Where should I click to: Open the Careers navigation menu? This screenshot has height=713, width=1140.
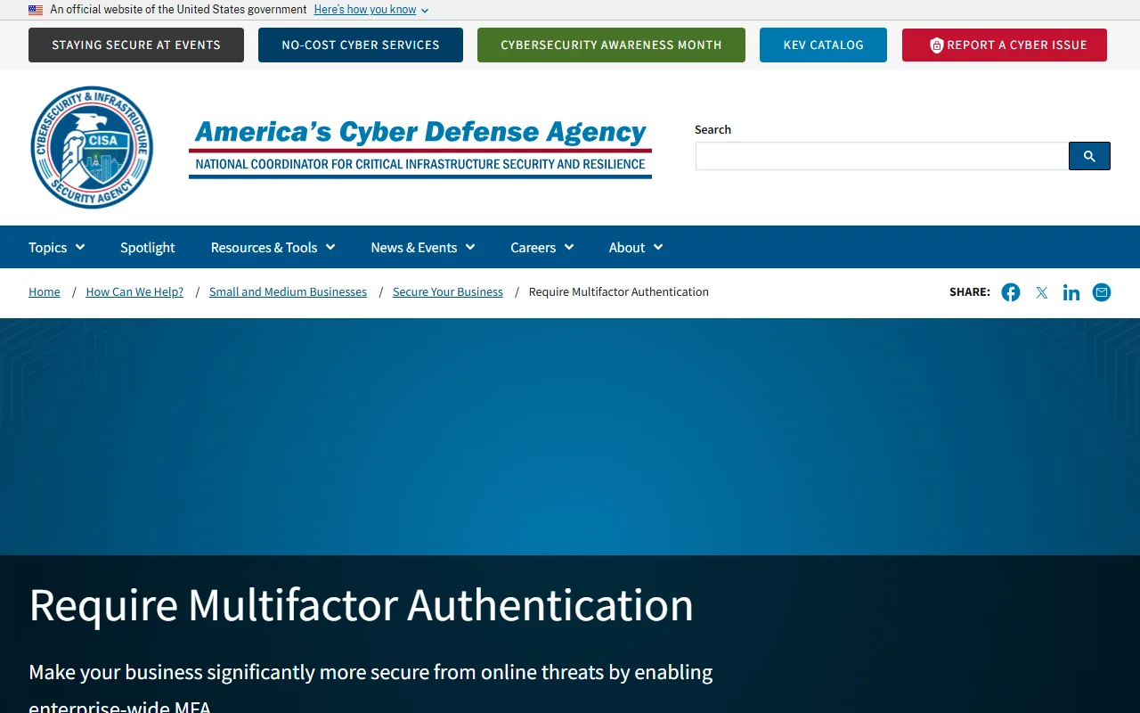tap(542, 247)
